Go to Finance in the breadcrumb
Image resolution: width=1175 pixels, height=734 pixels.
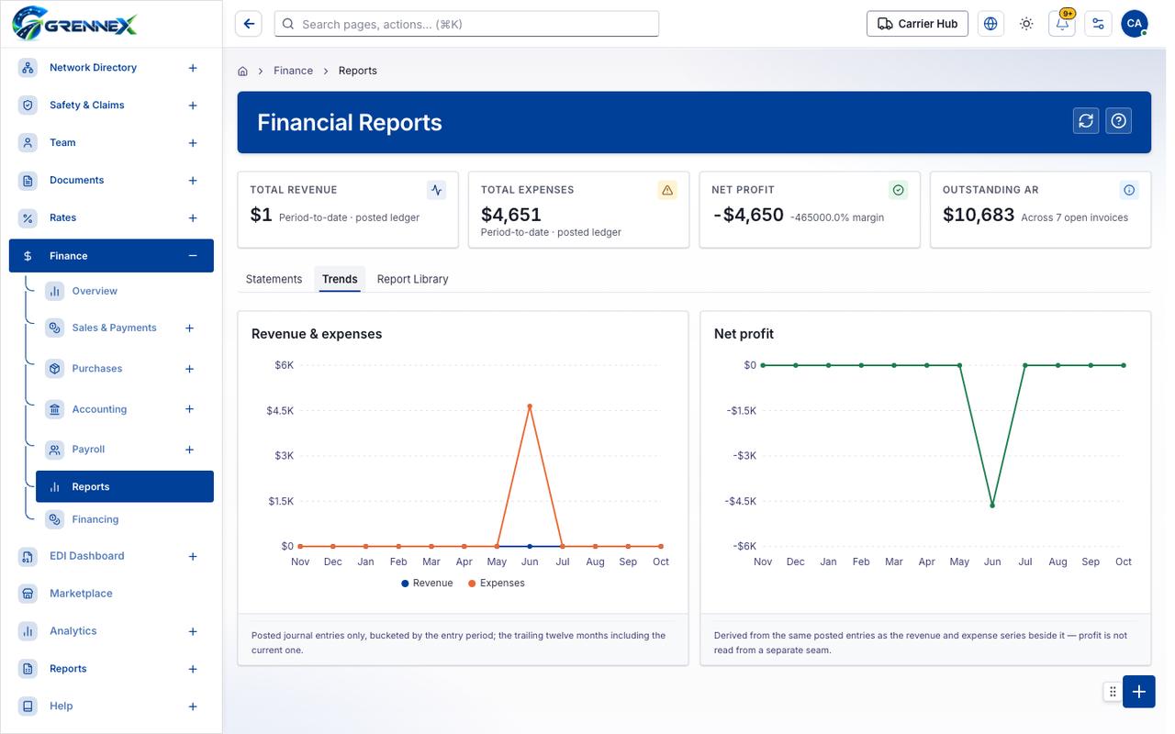tap(293, 71)
